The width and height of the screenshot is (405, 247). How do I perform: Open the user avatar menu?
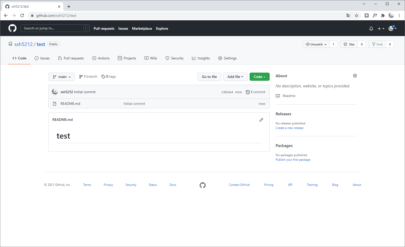[393, 28]
